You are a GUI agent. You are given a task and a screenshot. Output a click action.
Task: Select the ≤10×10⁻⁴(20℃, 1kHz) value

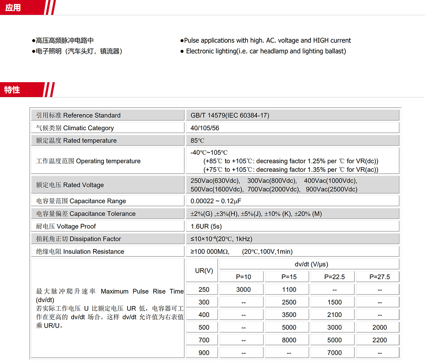pos(221,239)
